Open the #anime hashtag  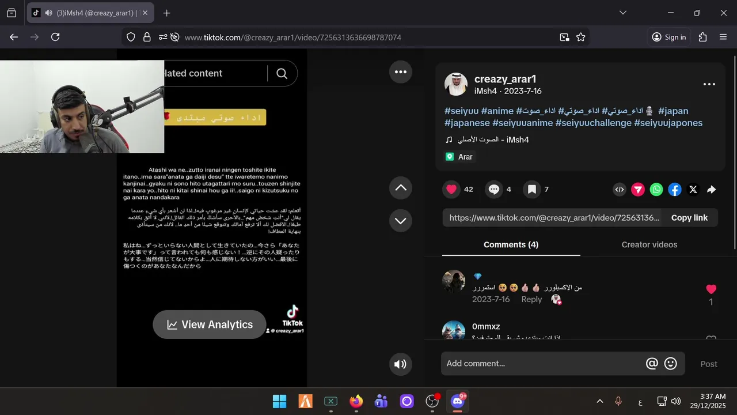click(497, 111)
